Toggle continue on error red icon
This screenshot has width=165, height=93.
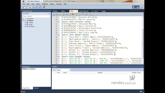[73, 14]
